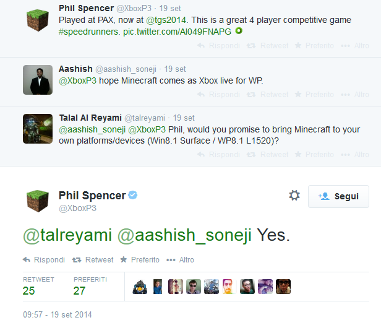Open the #speedrunners hashtag link
The image size is (381, 320).
click(x=87, y=30)
